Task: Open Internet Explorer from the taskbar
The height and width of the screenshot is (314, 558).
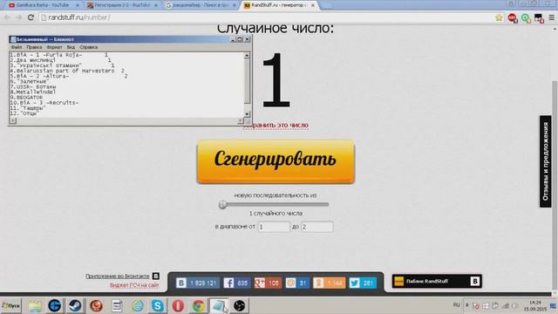Action: coord(138,306)
